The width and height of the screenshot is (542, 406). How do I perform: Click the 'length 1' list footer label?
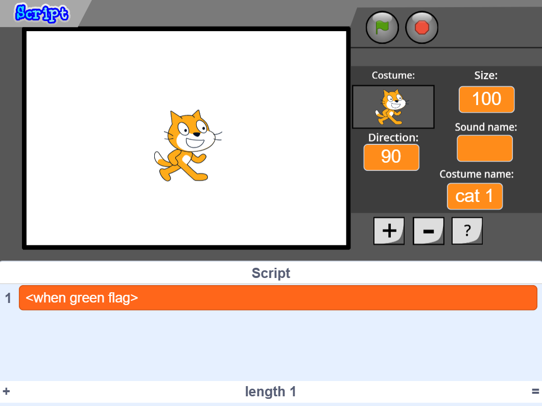coord(271,392)
